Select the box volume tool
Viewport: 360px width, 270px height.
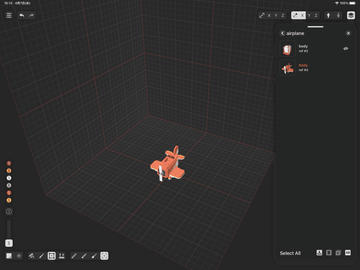[52, 256]
